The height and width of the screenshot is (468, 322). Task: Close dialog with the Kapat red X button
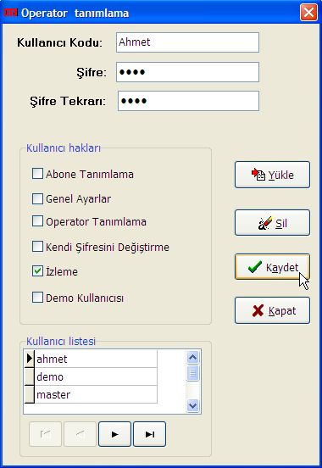click(272, 310)
